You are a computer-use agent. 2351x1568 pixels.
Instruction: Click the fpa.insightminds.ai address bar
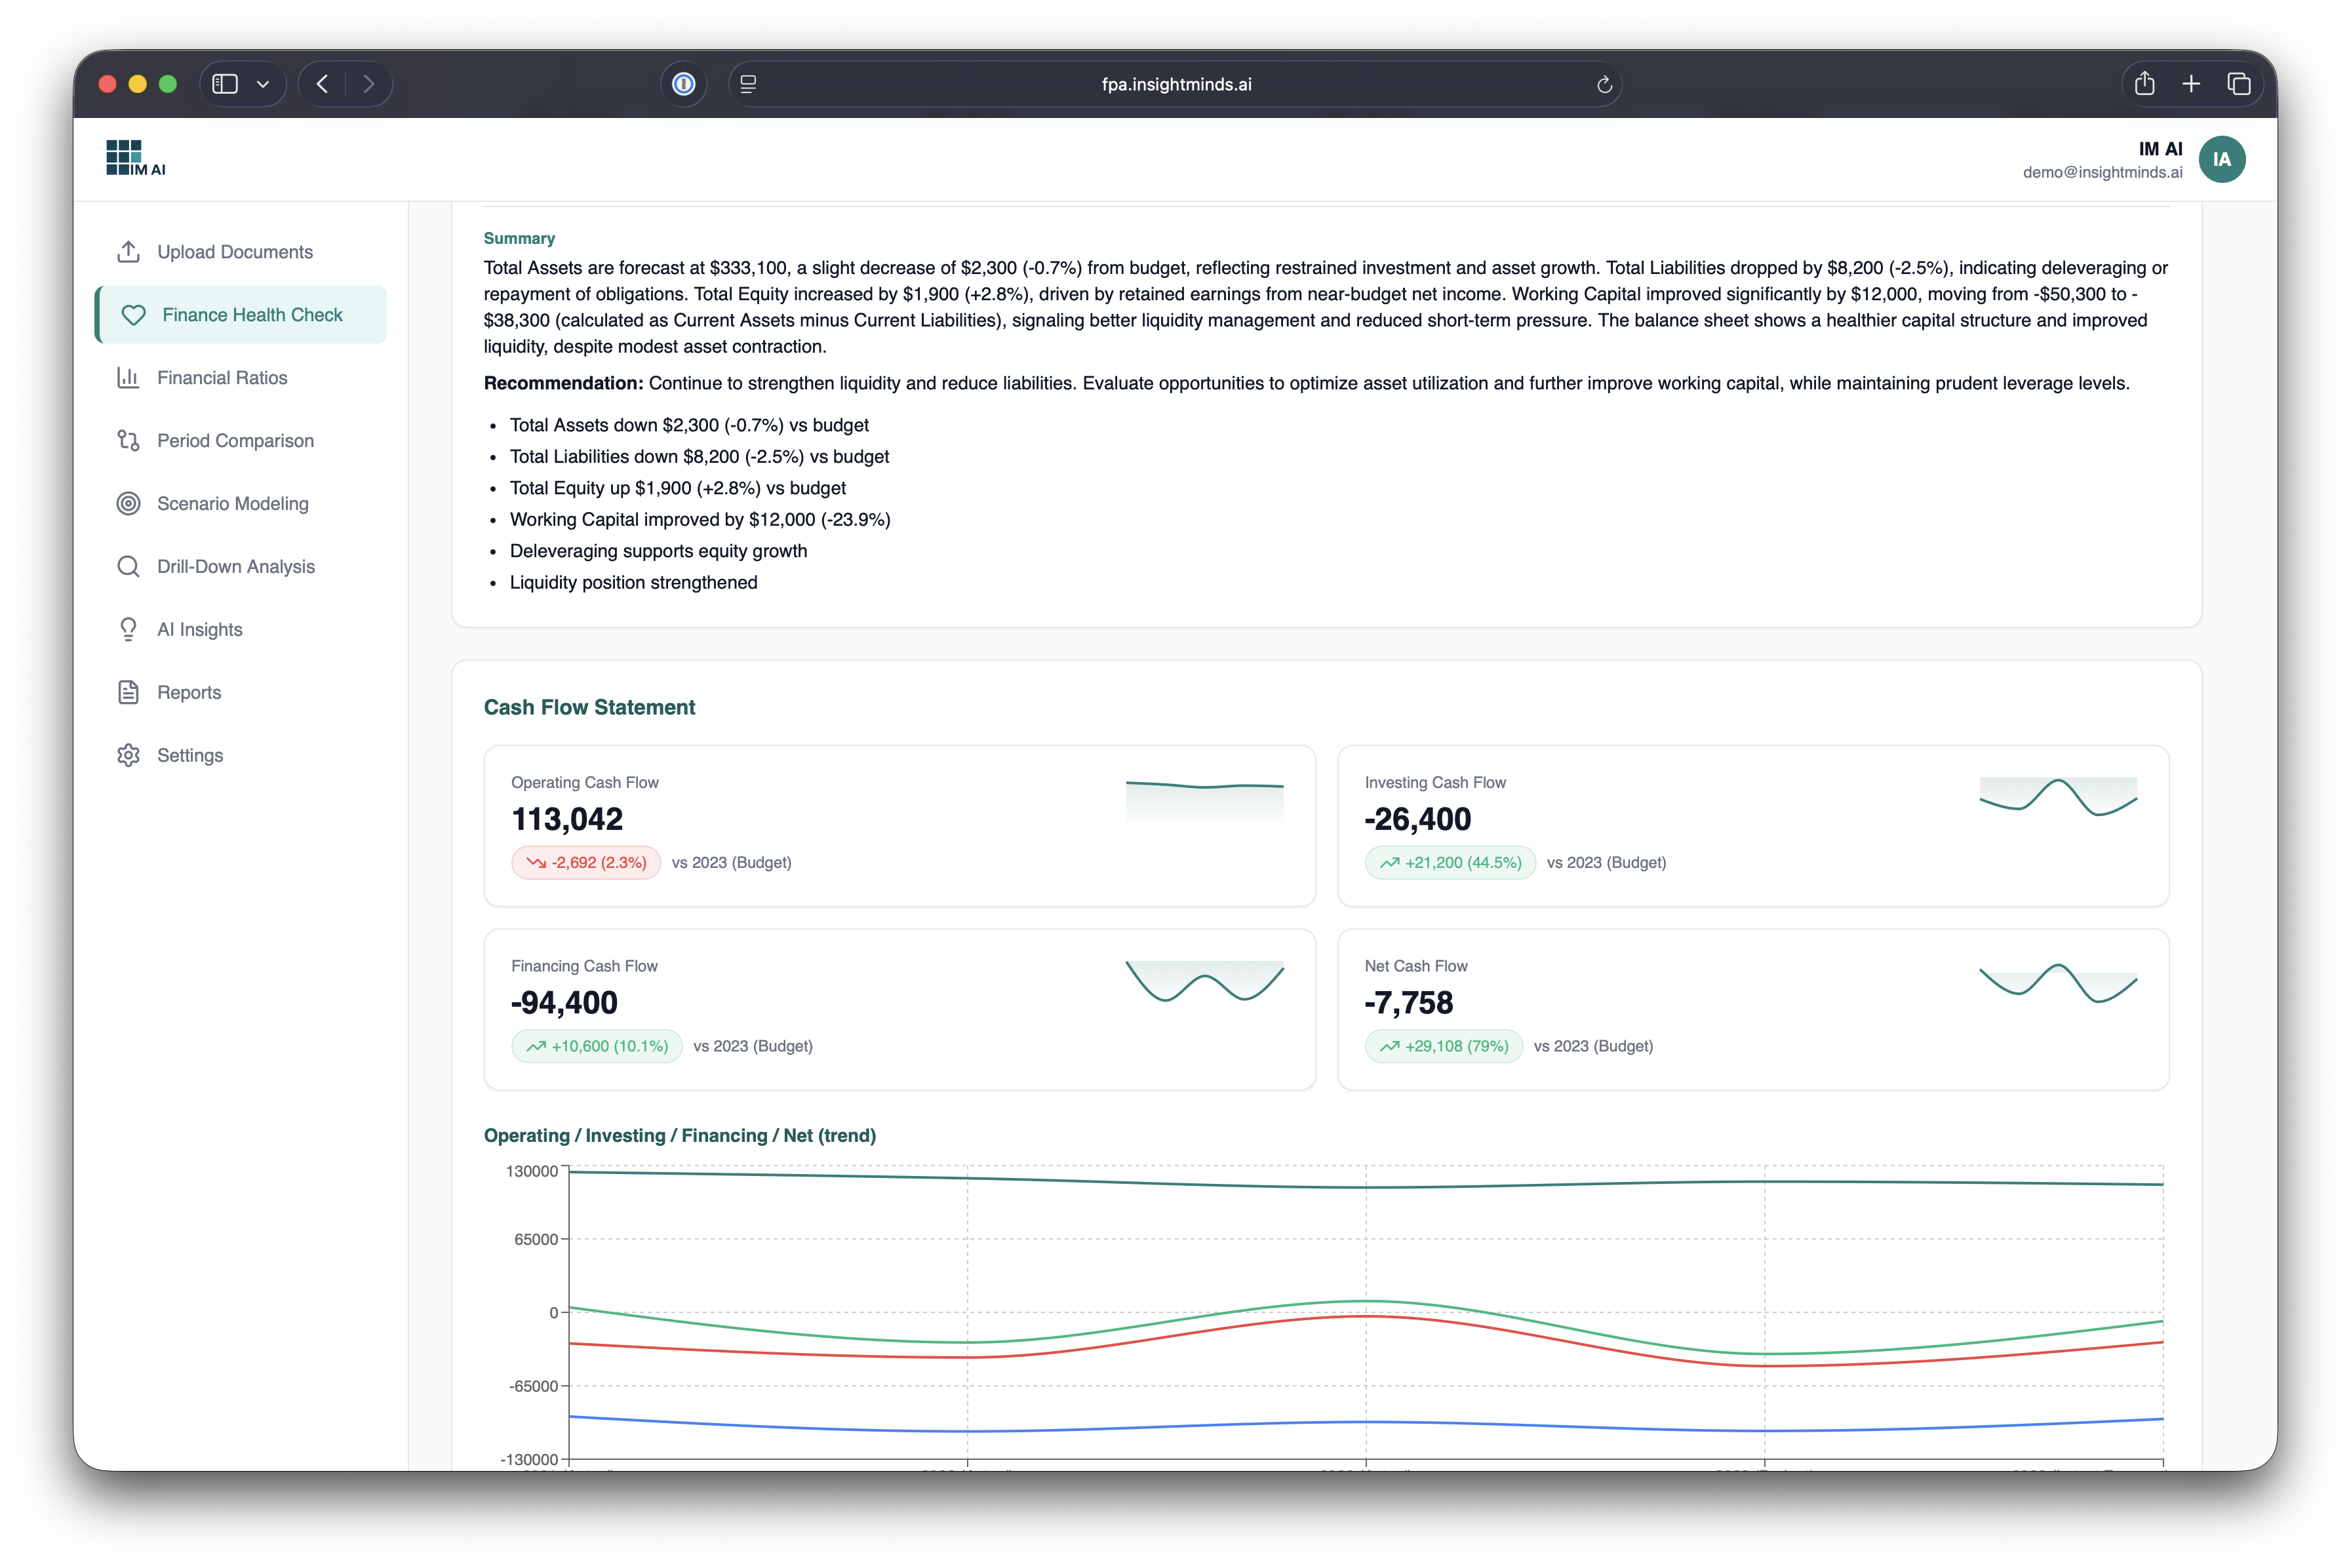click(1175, 84)
